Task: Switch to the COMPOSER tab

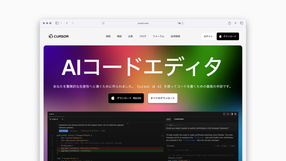Action: coord(179,119)
